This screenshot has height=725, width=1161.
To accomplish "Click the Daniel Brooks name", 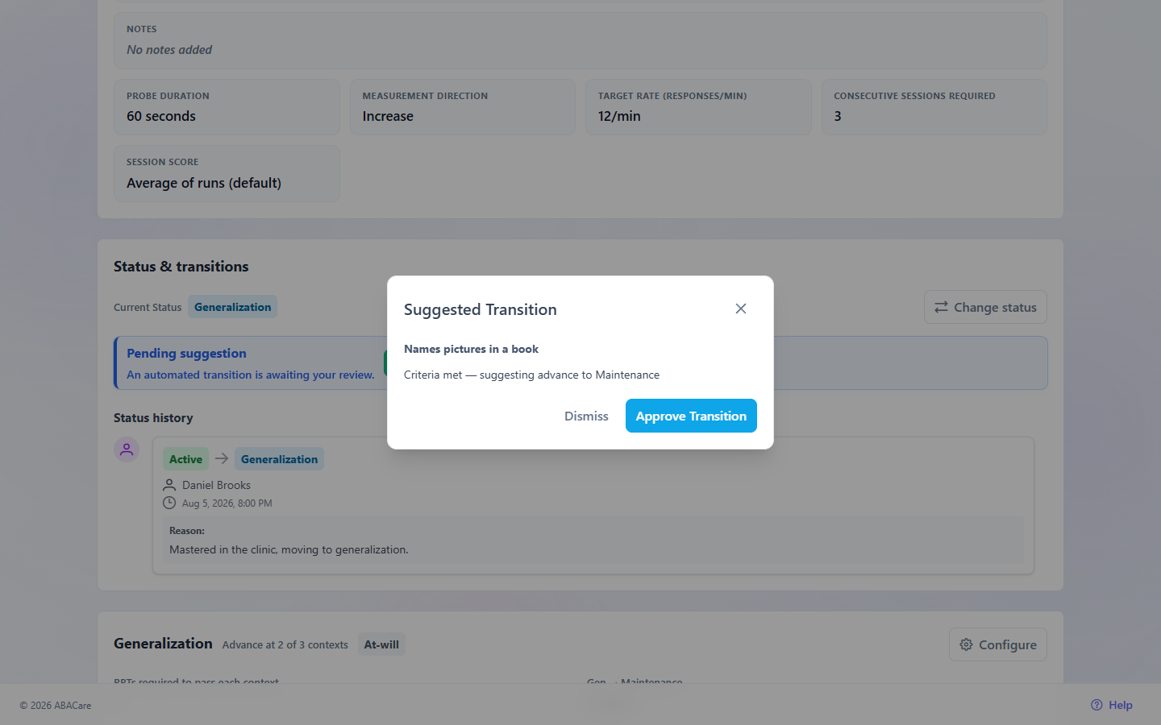I will [x=216, y=485].
